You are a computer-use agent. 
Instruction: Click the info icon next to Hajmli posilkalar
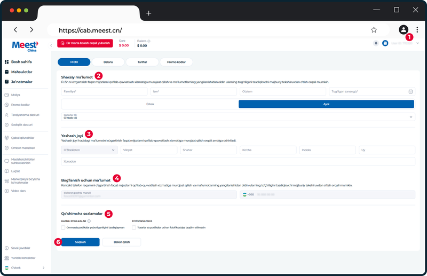89,221
